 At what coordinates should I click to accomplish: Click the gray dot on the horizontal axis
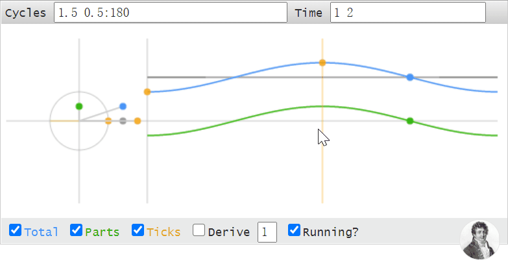pyautogui.click(x=123, y=121)
